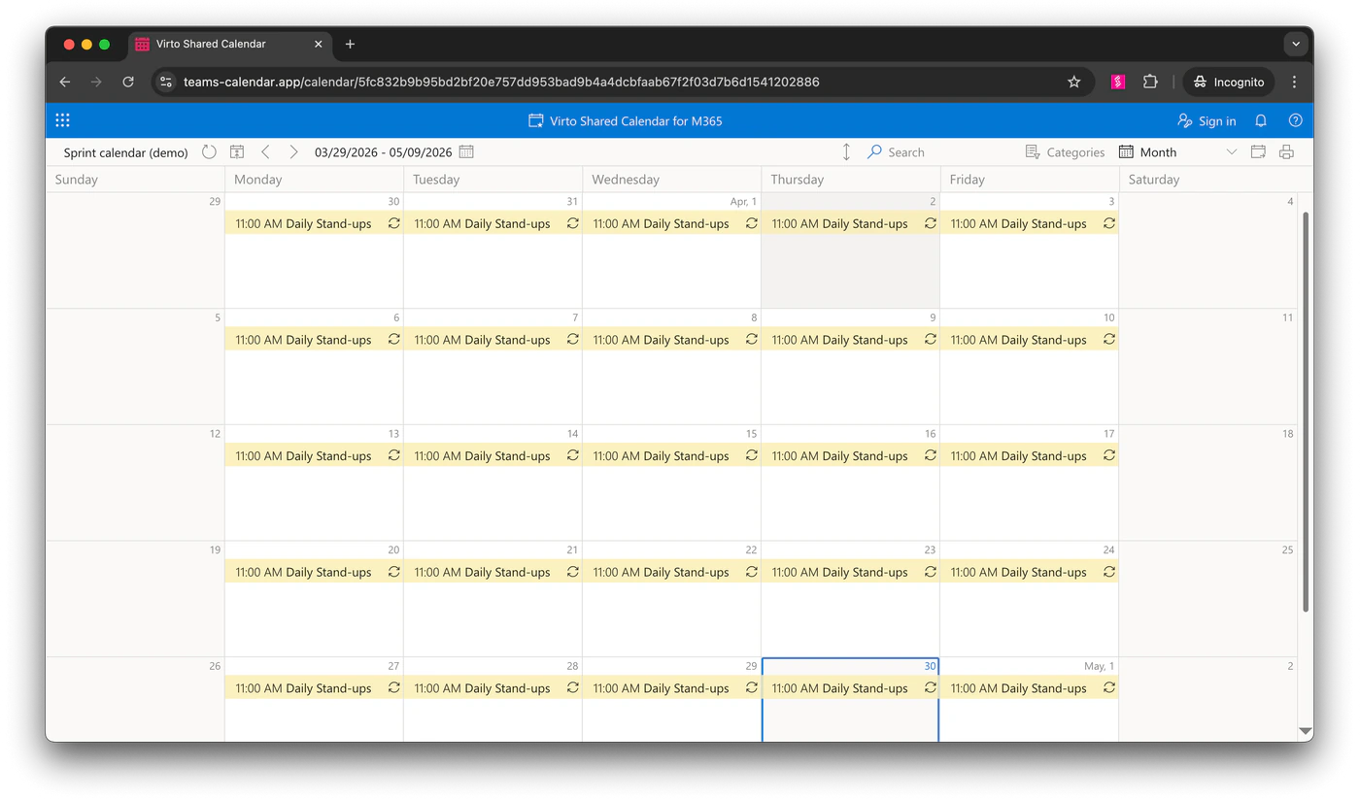Screen dimensions: 1360x799
Task: Click the date range 03/29/2026 - 05/09/2026
Action: coord(383,152)
